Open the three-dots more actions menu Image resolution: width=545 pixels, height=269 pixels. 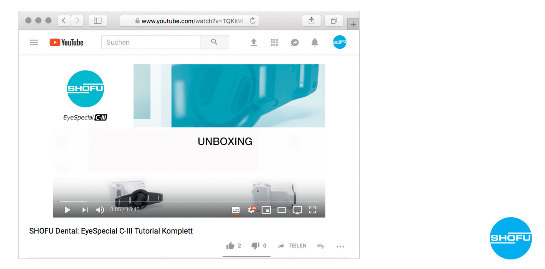coord(340,246)
